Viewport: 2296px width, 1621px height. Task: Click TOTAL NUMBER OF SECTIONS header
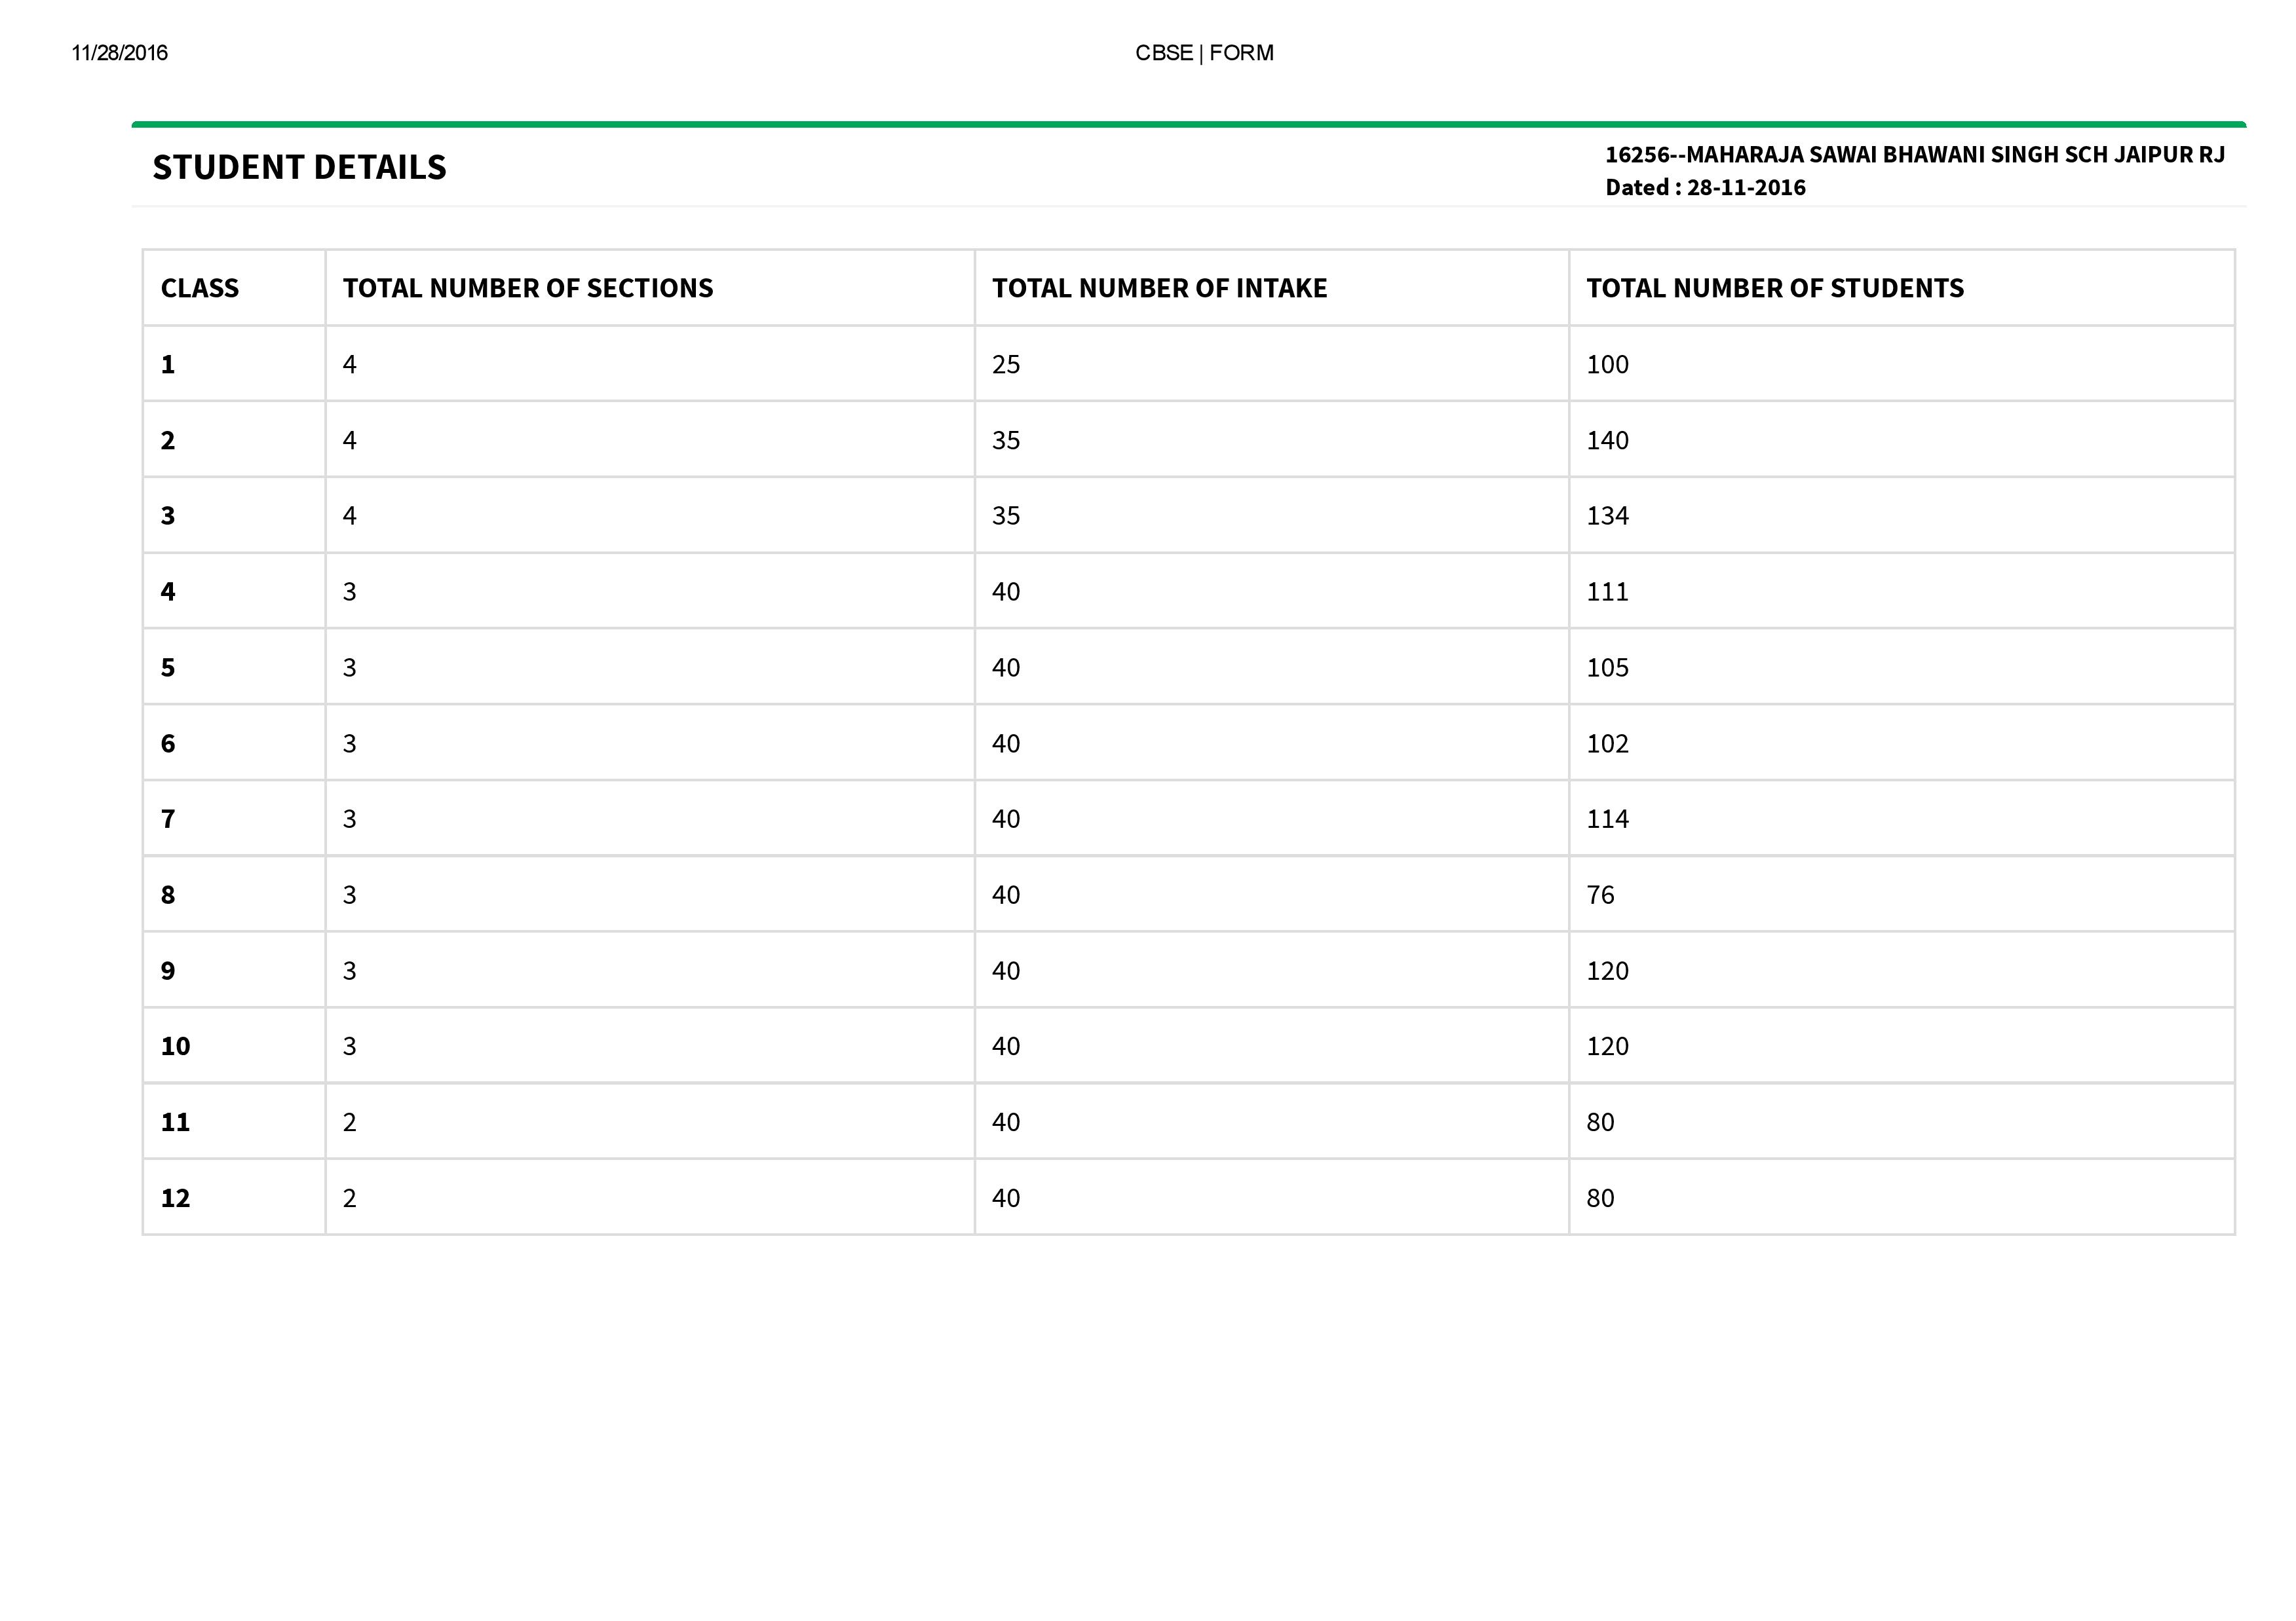(528, 289)
